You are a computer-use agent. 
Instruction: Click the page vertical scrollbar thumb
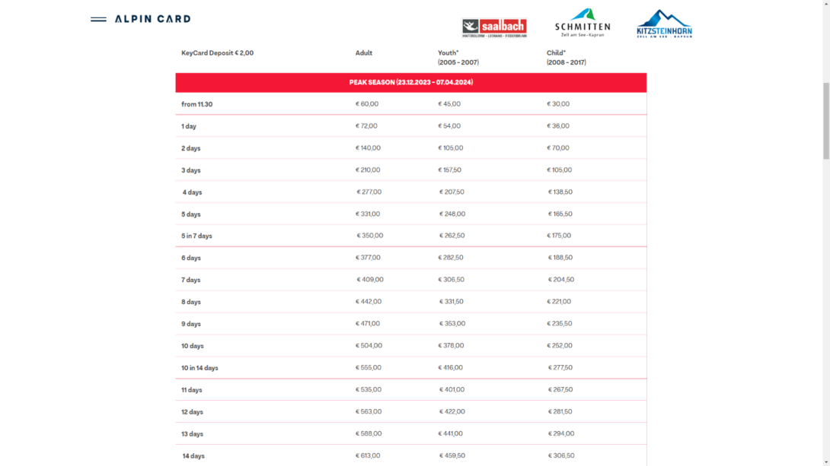[x=825, y=120]
